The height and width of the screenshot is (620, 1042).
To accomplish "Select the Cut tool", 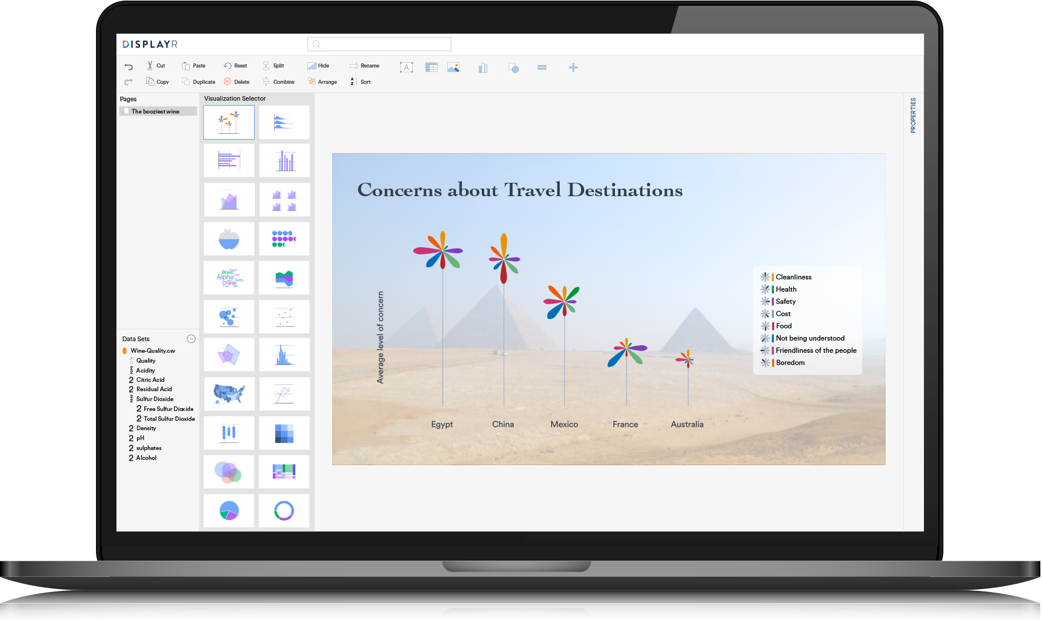I will [x=156, y=65].
